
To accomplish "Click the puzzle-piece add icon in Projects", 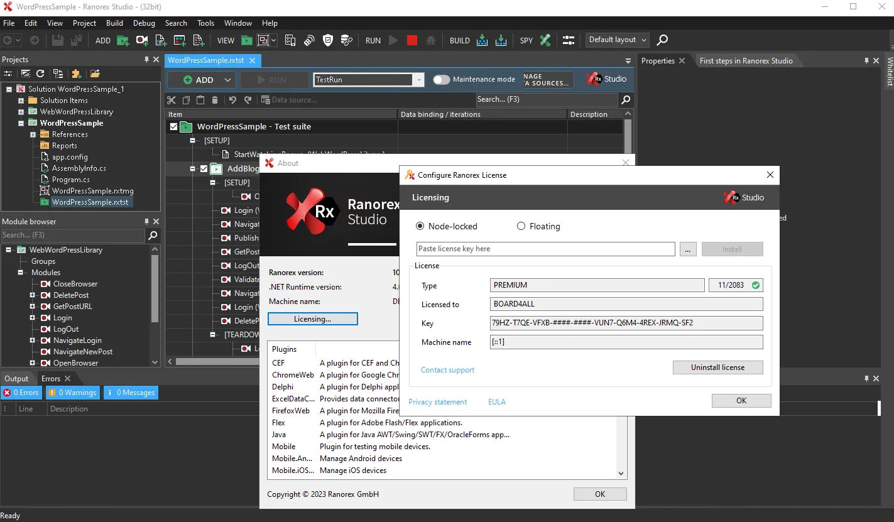I will (x=76, y=73).
